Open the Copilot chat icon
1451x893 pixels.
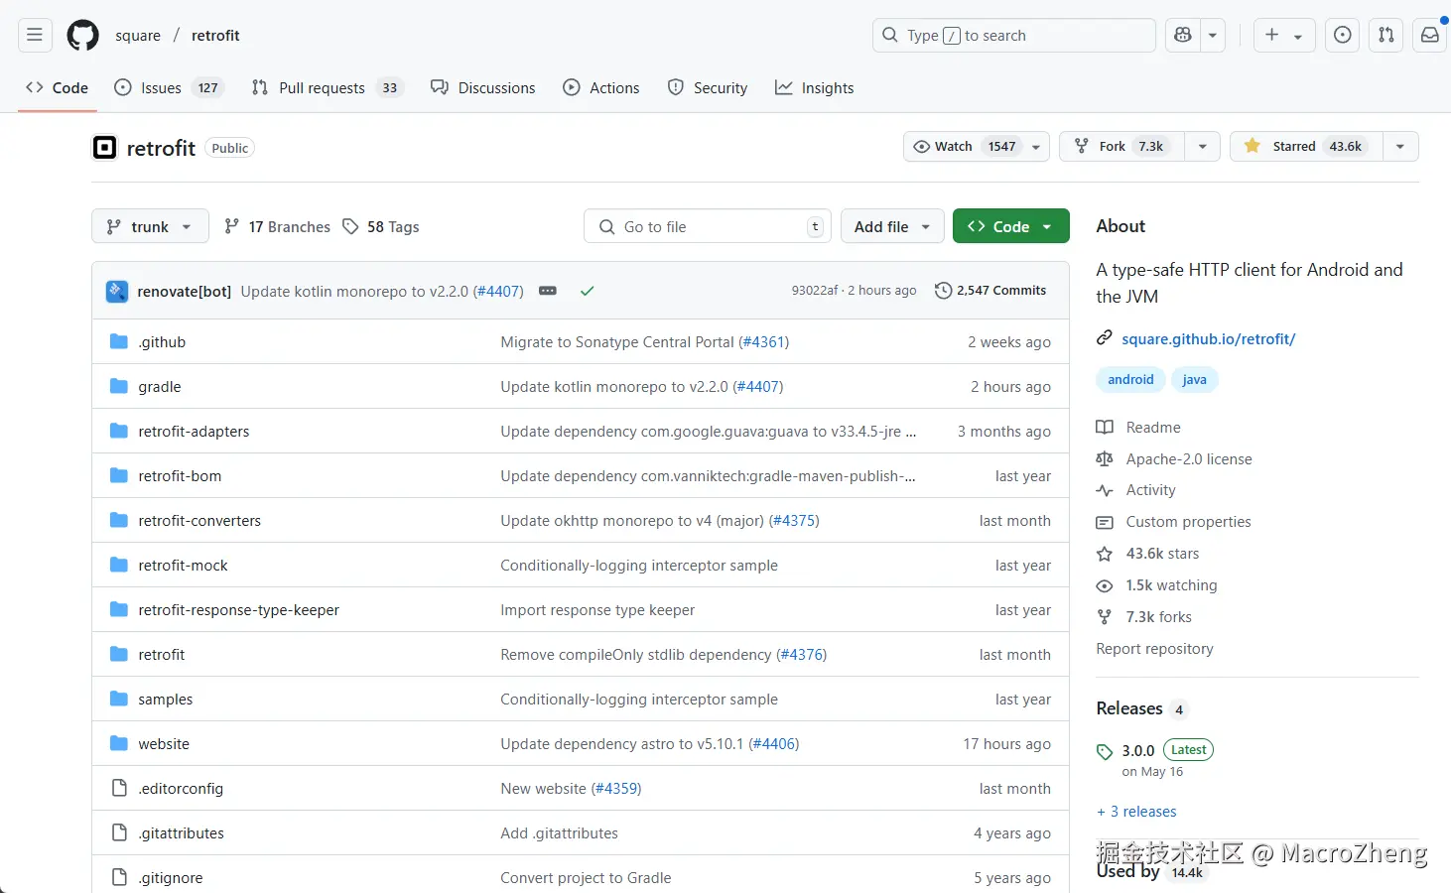[1182, 36]
